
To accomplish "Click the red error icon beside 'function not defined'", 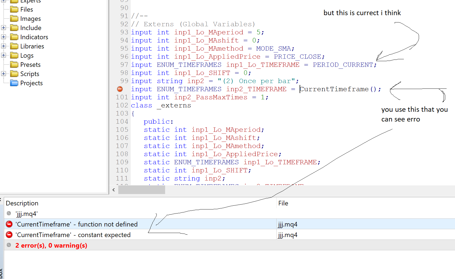I will point(9,224).
